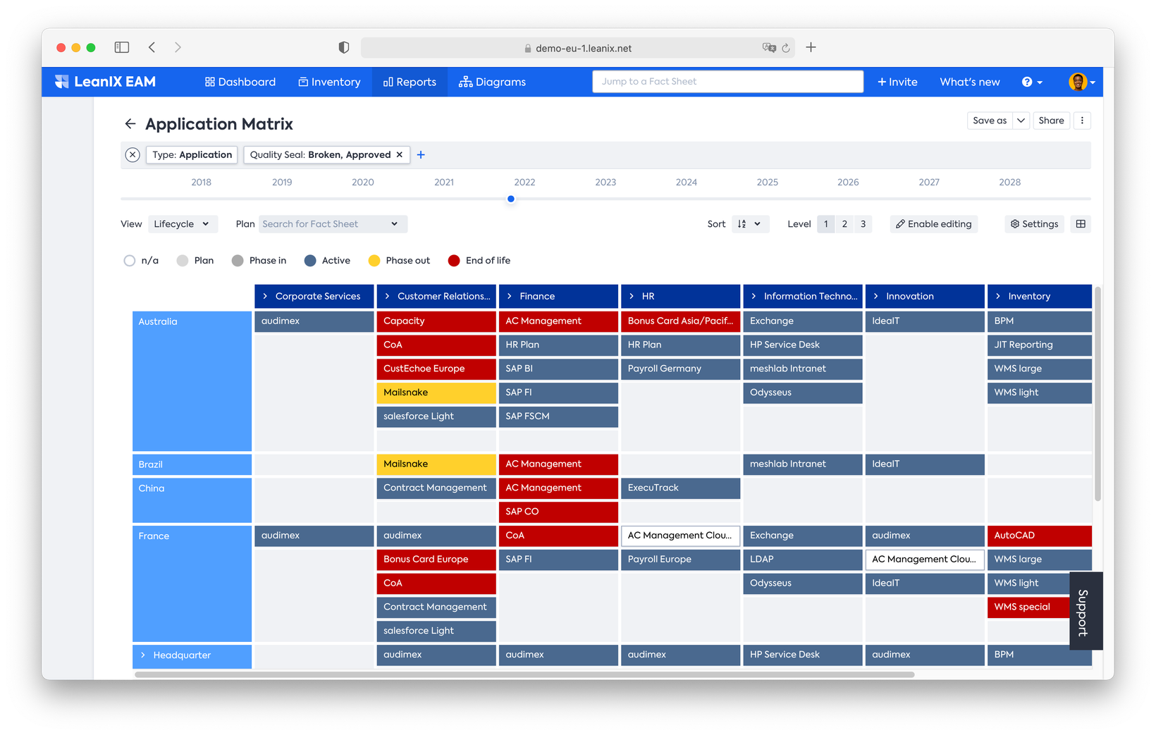
Task: Open the Diagrams tab
Action: pos(492,82)
